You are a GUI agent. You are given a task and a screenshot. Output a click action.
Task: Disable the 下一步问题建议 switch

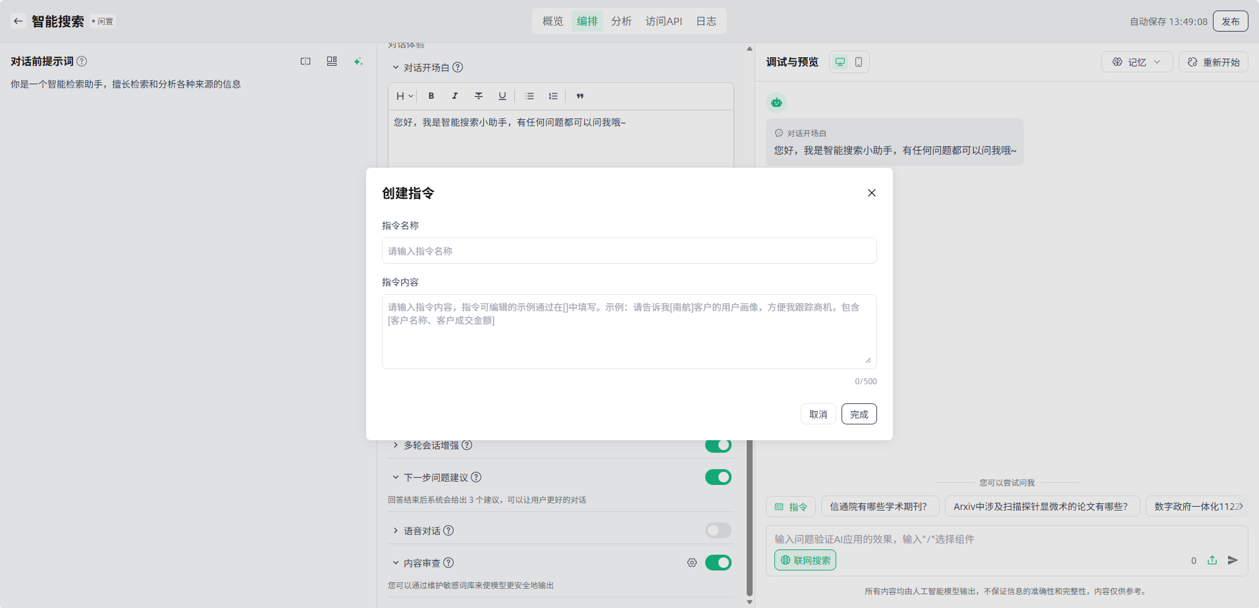tap(718, 477)
